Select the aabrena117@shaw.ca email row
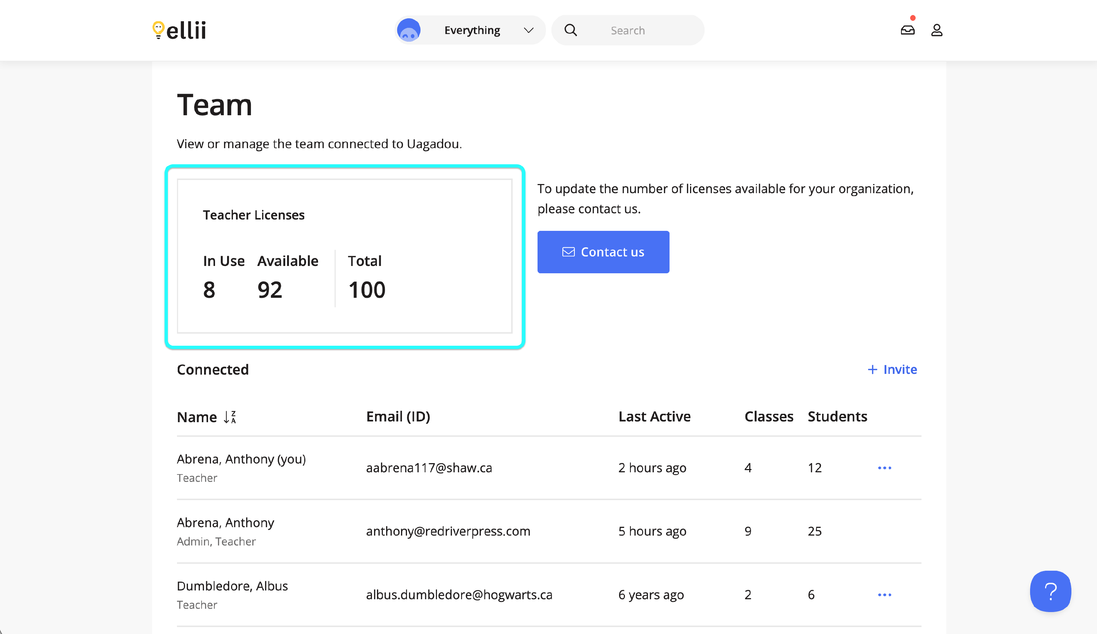This screenshot has width=1097, height=634. (x=429, y=468)
